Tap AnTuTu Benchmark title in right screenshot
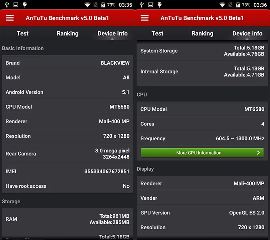 [202, 18]
